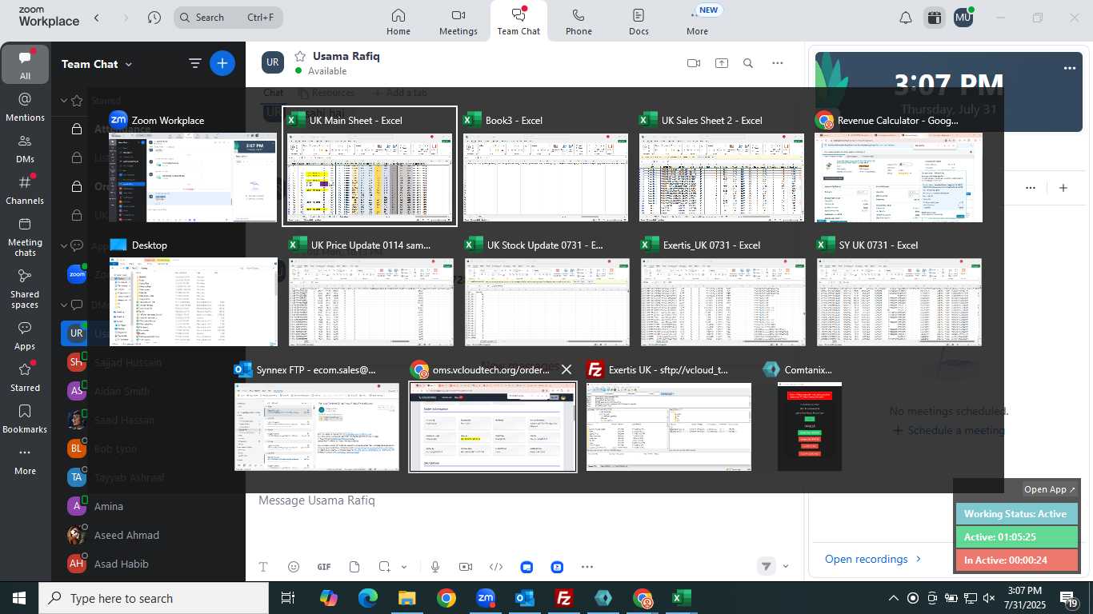Toggle the text formatting T icon

point(263,567)
